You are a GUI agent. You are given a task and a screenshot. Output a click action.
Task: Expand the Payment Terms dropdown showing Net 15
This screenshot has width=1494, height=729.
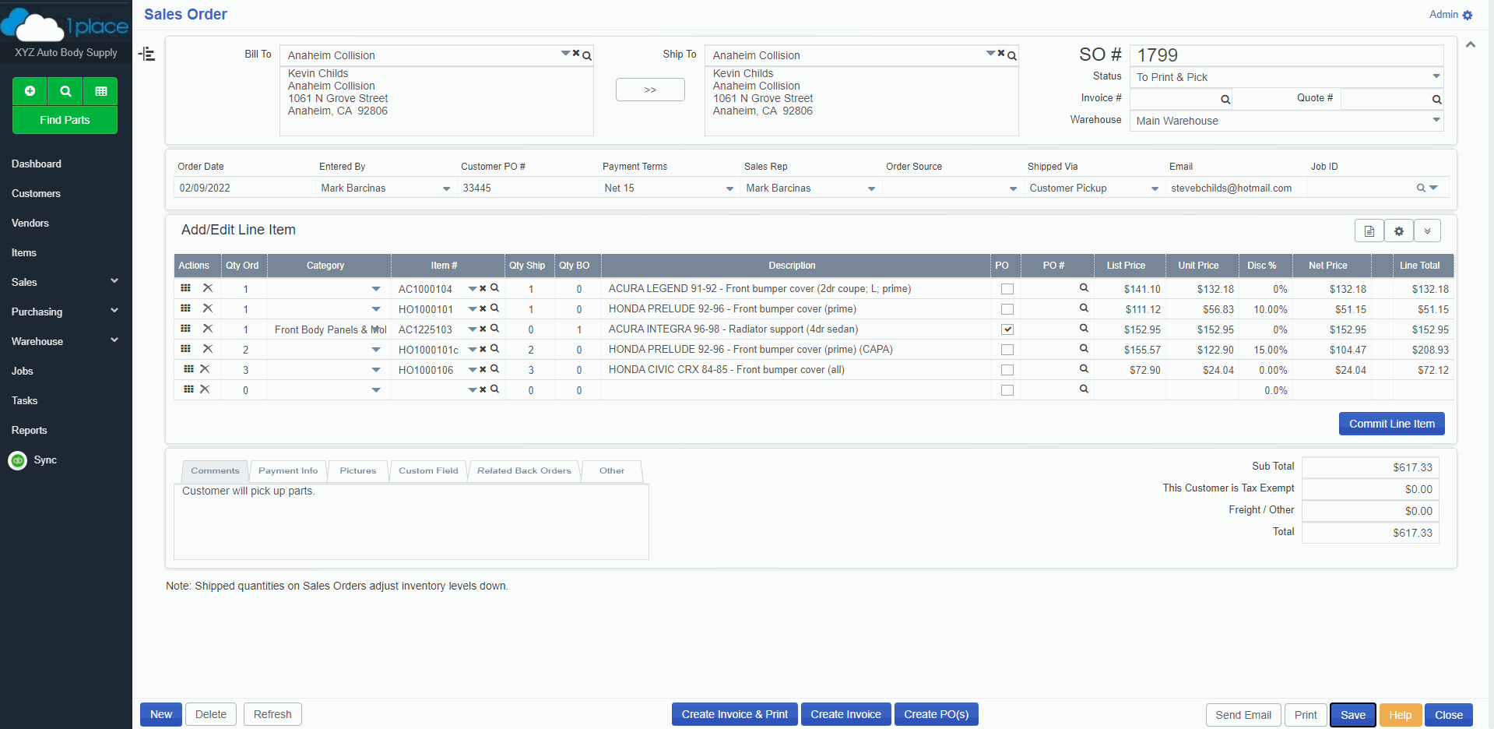[729, 188]
